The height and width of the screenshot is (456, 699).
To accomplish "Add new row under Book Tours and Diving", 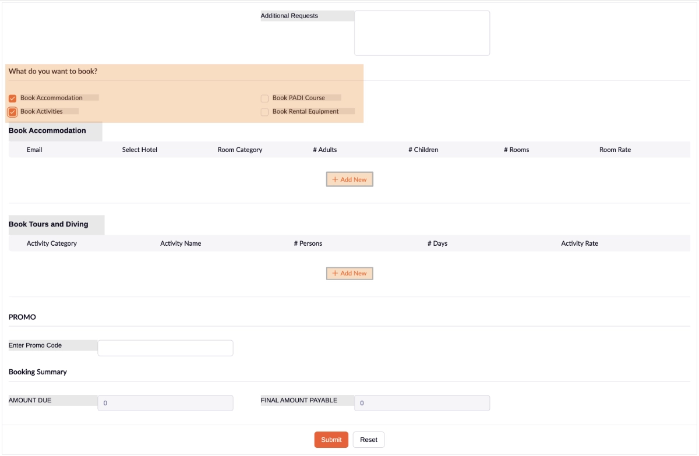I will click(x=349, y=273).
